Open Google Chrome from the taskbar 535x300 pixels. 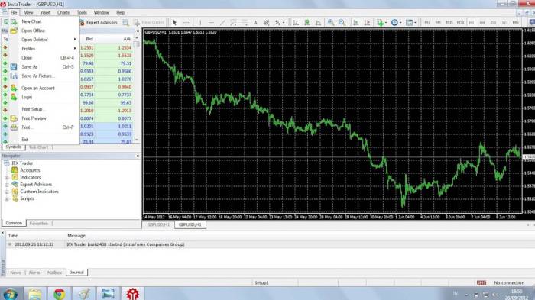[x=60, y=294]
